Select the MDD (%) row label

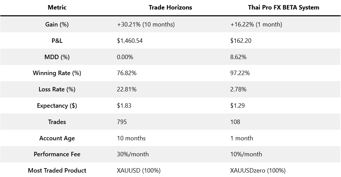point(57,57)
